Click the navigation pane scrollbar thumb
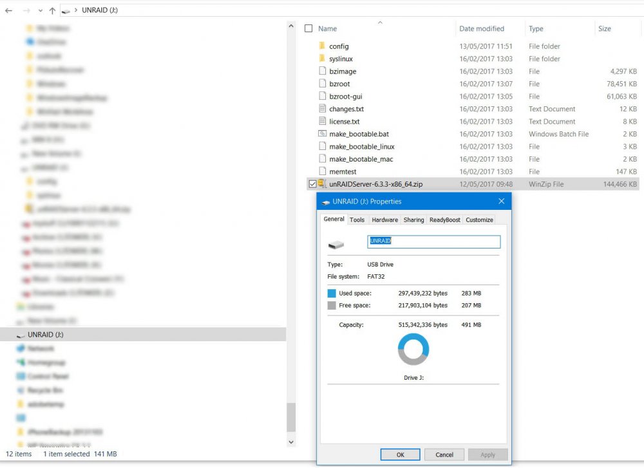Screen dimensions: 644x468 (x=291, y=418)
